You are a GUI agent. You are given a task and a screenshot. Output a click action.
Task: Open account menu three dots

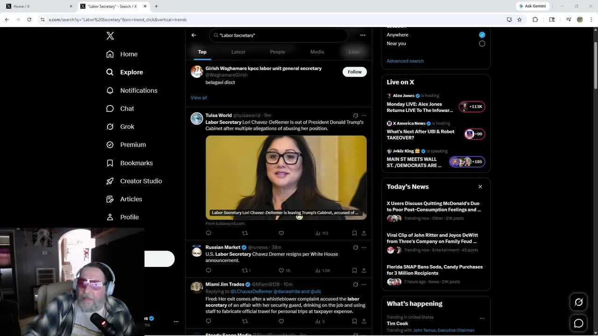coord(176,322)
